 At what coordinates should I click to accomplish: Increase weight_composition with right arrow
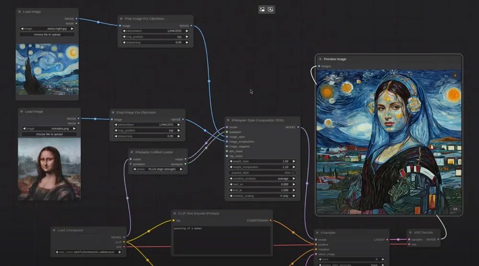coord(294,167)
